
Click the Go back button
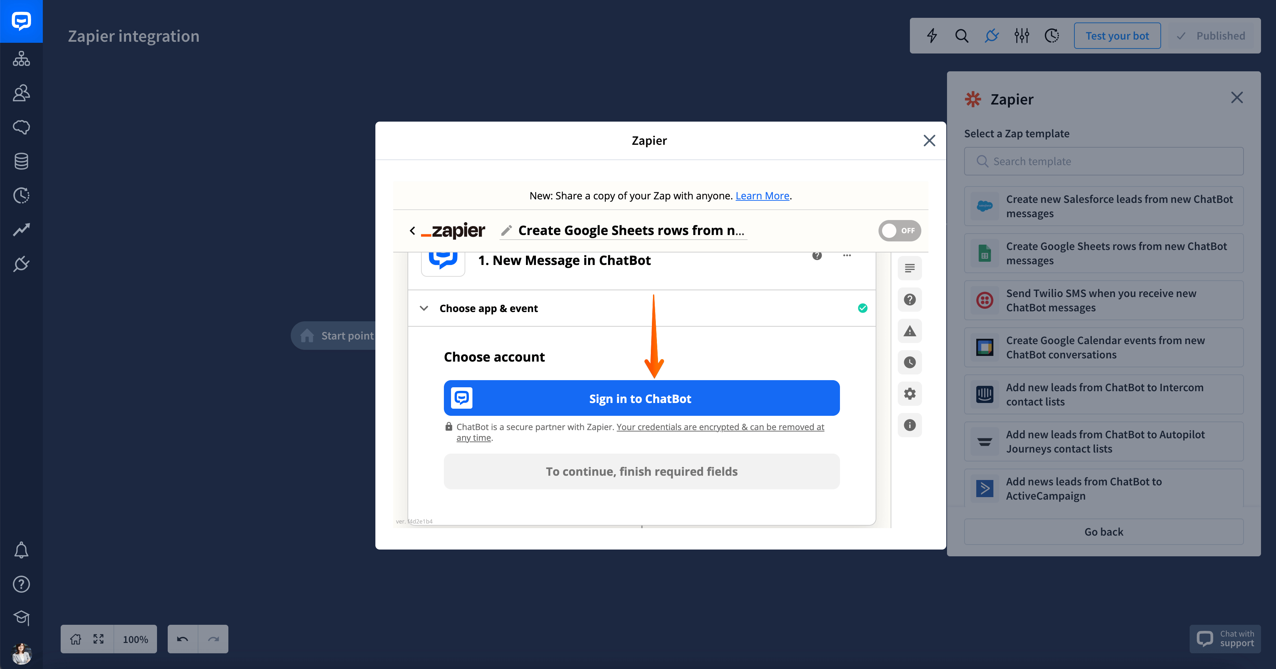[1104, 532]
